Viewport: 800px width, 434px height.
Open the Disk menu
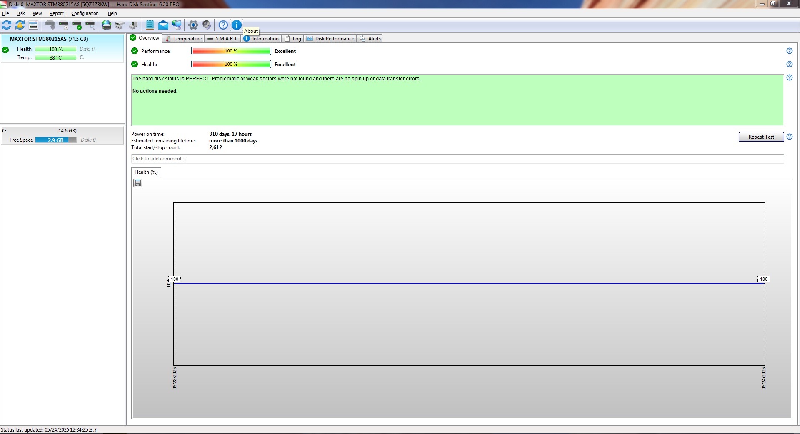coord(20,13)
